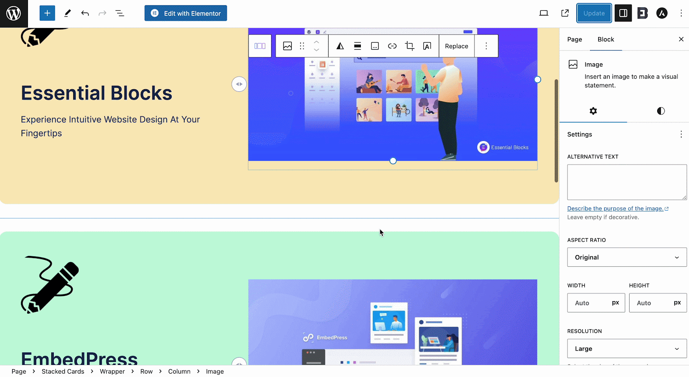689x377 pixels.
Task: Click the undo arrow icon
Action: 85,13
